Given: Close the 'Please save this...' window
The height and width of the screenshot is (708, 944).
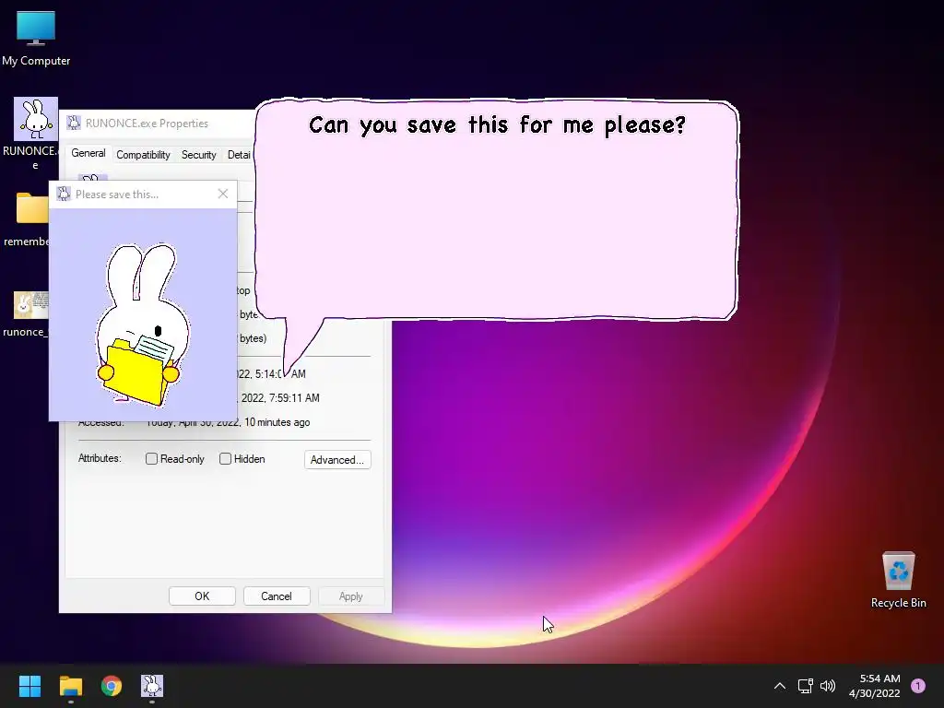Looking at the screenshot, I should (x=223, y=194).
